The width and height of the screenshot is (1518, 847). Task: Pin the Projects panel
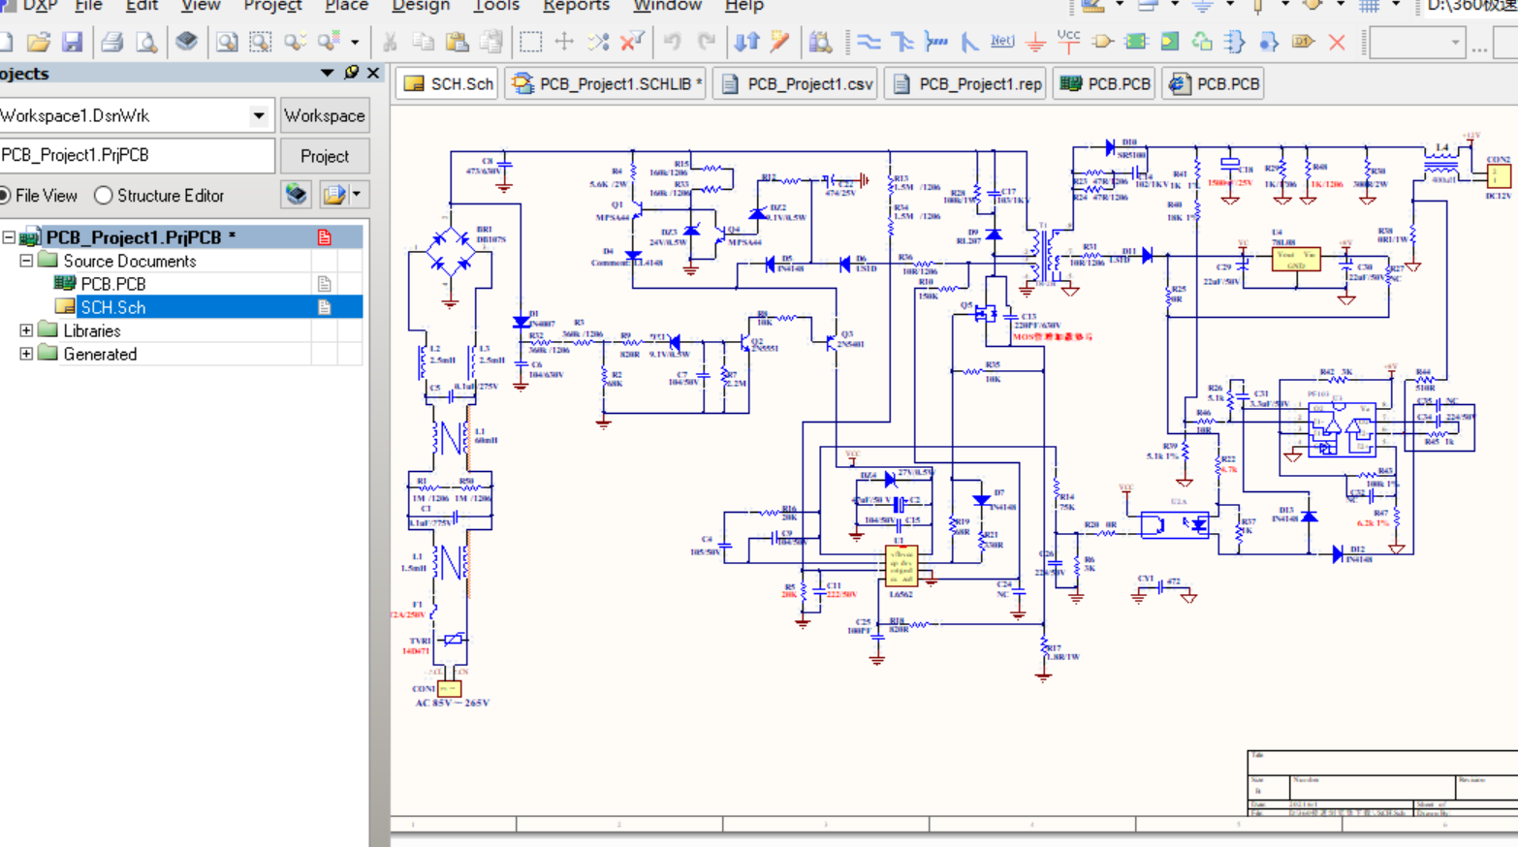[x=351, y=73]
